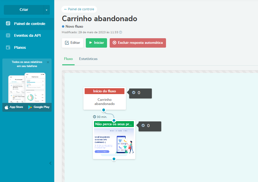Screen dimensions: 258x182
Task: Click checkmark icon beside email block counter
Action: (x=143, y=126)
